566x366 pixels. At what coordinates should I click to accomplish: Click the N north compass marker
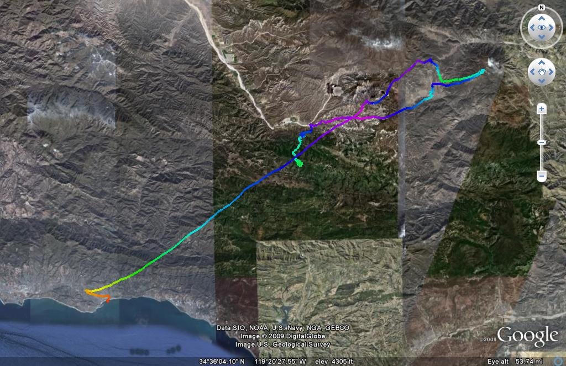click(541, 8)
